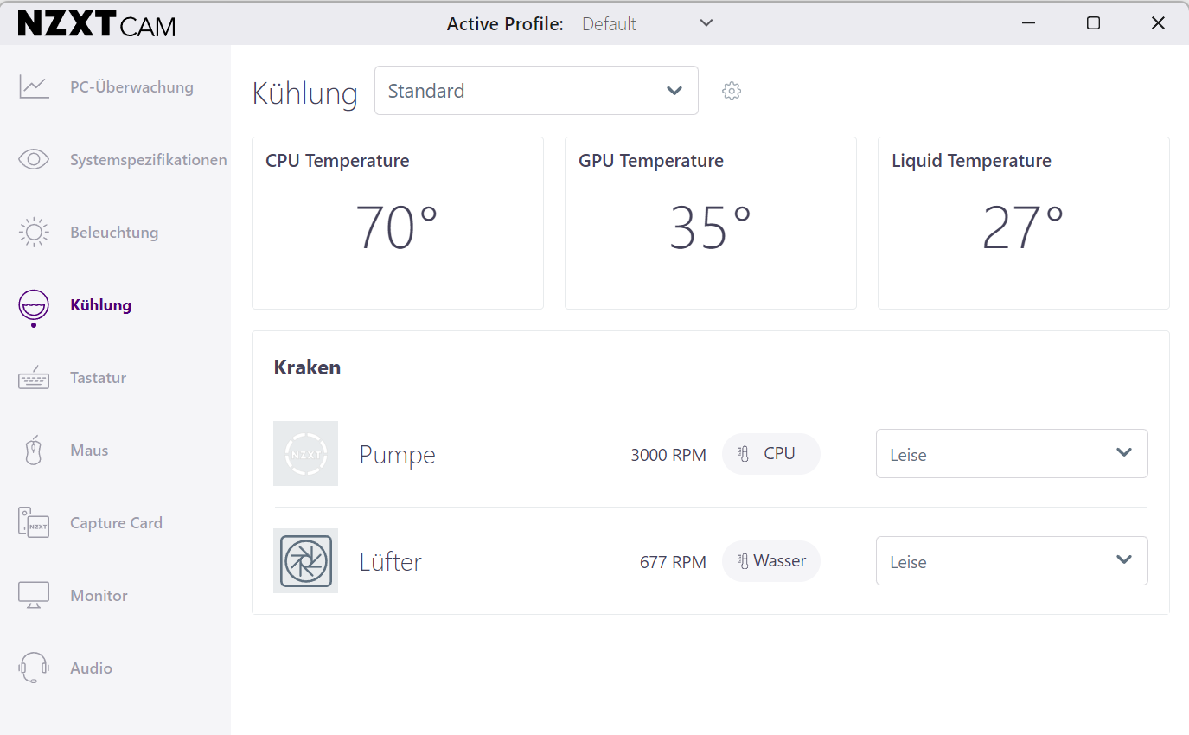1189x735 pixels.
Task: Click the Lüfter Wasser sensor badge
Action: [x=771, y=560]
